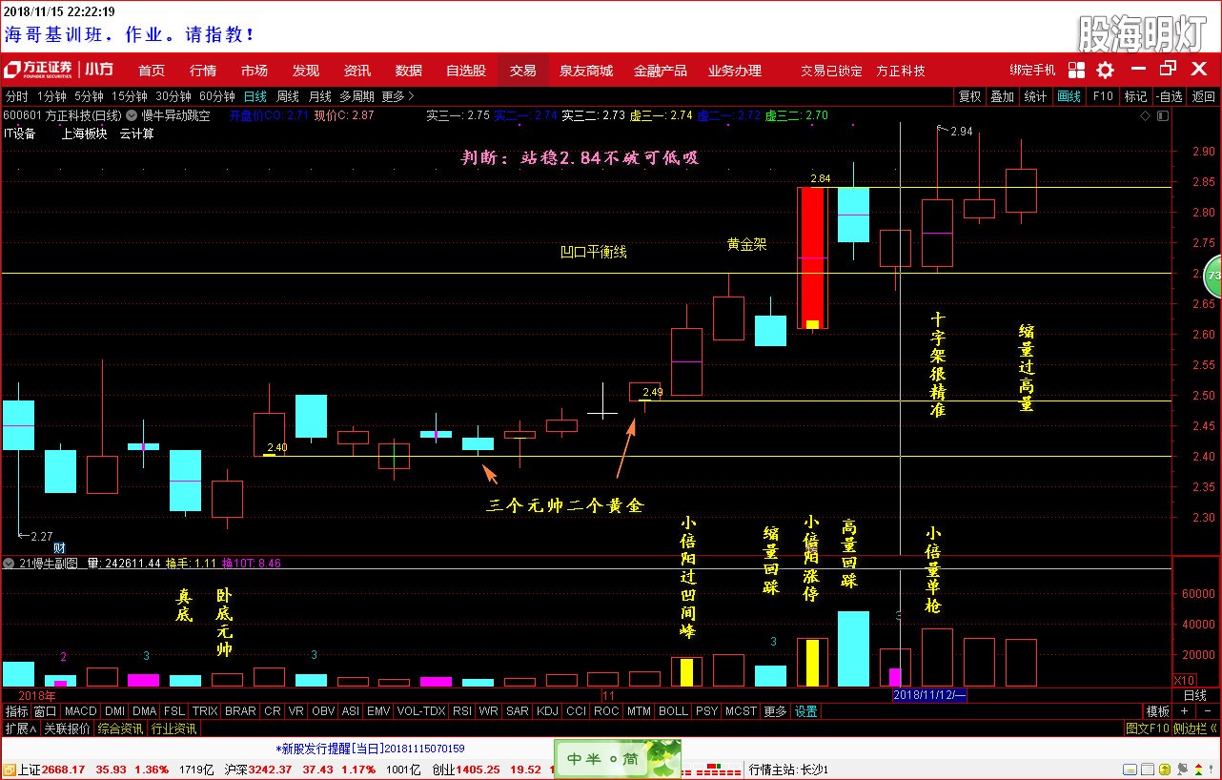1222x780 pixels.
Task: Select the 月线 monthly period
Action: tap(320, 96)
